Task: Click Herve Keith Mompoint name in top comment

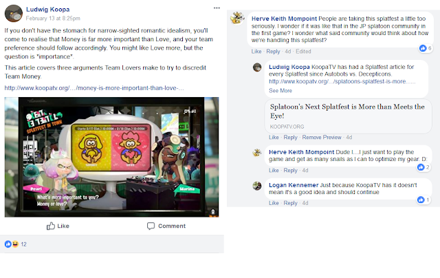Action: point(284,19)
